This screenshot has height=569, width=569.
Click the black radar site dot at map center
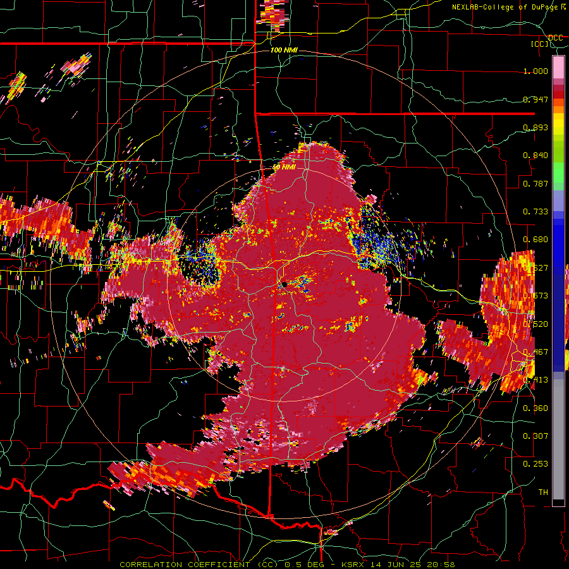(x=284, y=284)
